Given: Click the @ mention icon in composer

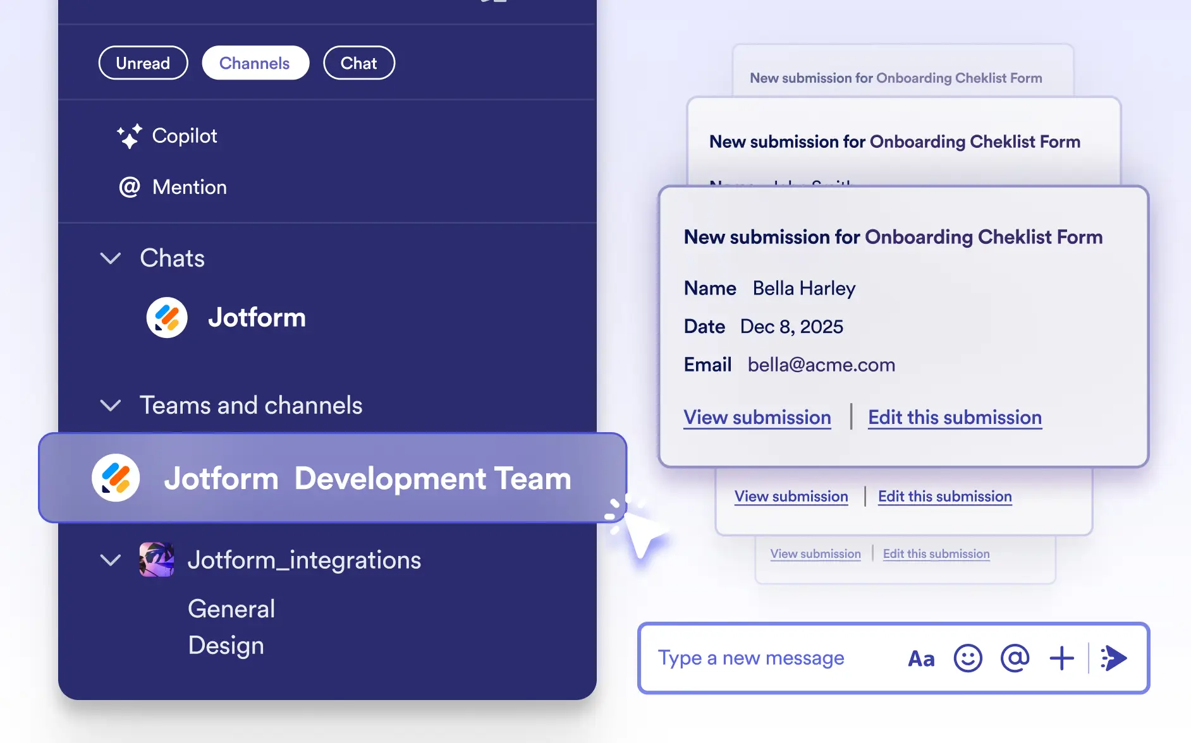Looking at the screenshot, I should pyautogui.click(x=1015, y=658).
